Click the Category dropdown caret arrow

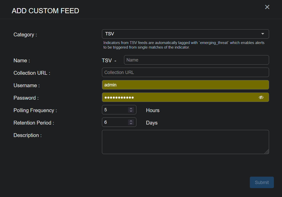click(x=263, y=34)
